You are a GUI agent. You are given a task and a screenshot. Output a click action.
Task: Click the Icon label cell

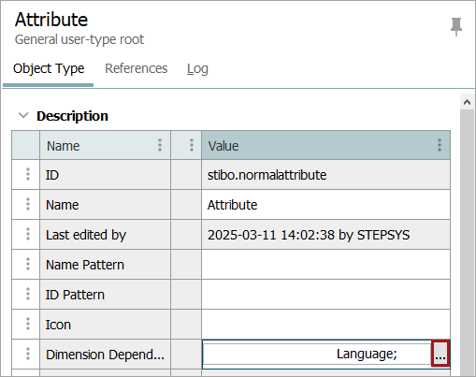[x=105, y=325]
